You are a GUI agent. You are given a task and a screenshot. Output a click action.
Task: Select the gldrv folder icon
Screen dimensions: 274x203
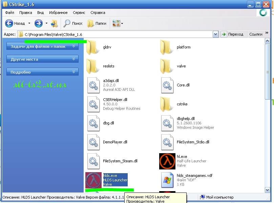pyautogui.click(x=92, y=47)
